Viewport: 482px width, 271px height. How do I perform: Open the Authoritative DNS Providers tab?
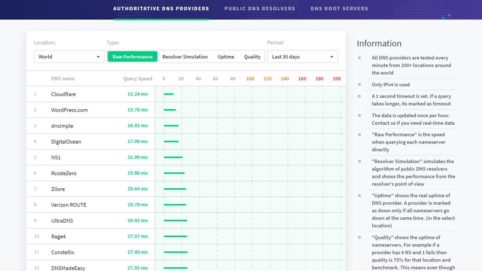tap(161, 8)
